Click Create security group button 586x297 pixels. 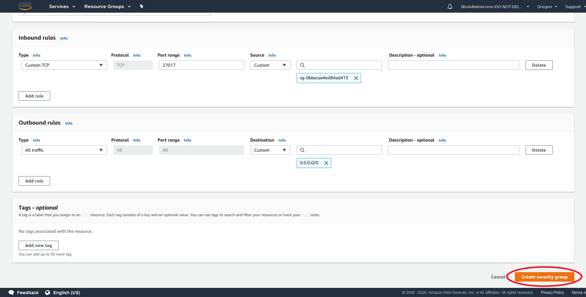[544, 277]
